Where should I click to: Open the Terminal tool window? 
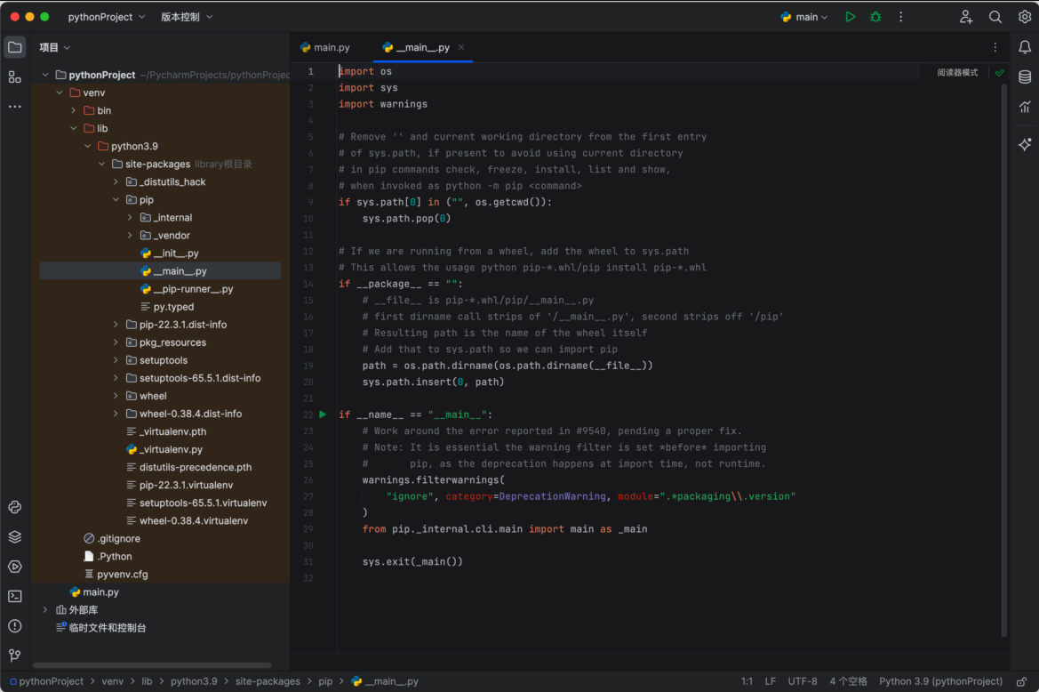tap(14, 596)
